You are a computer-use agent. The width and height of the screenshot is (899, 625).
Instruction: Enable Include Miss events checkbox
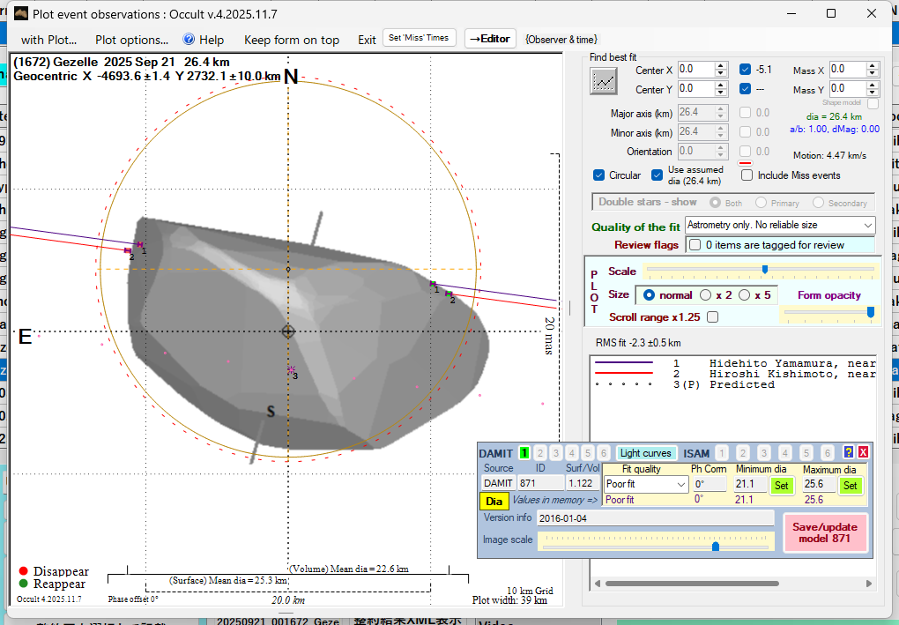(747, 175)
